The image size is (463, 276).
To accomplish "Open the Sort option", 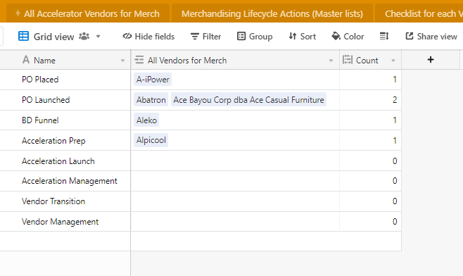I will click(x=302, y=37).
